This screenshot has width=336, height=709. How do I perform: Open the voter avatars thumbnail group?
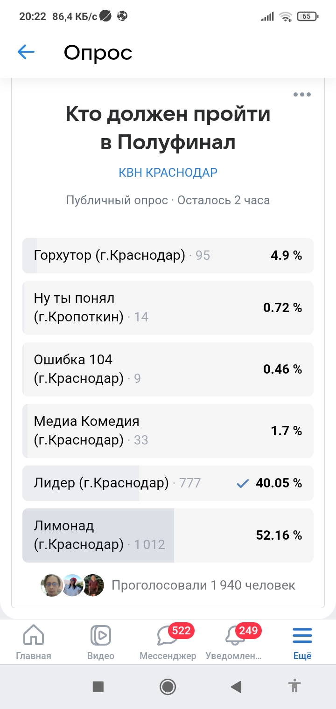click(72, 585)
